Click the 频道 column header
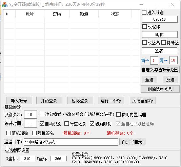Screen dimensions: 181x167 pos(84,14)
